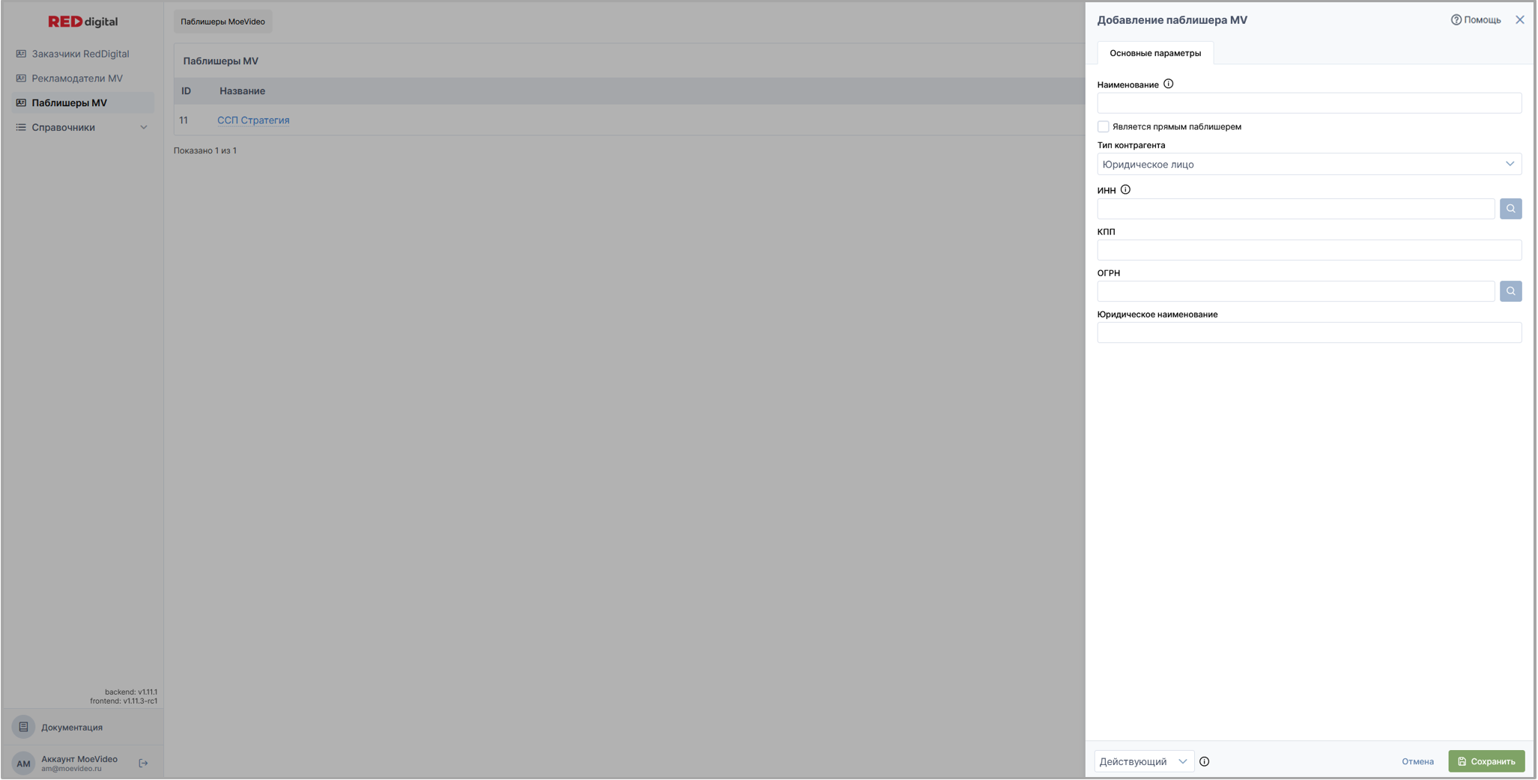Go to Заказчики RedDigital menu item

click(80, 54)
